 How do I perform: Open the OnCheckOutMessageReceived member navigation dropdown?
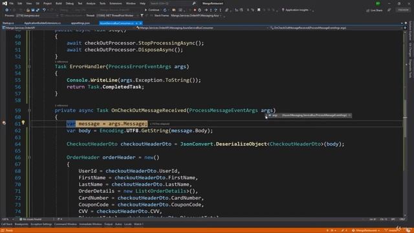click(x=336, y=28)
